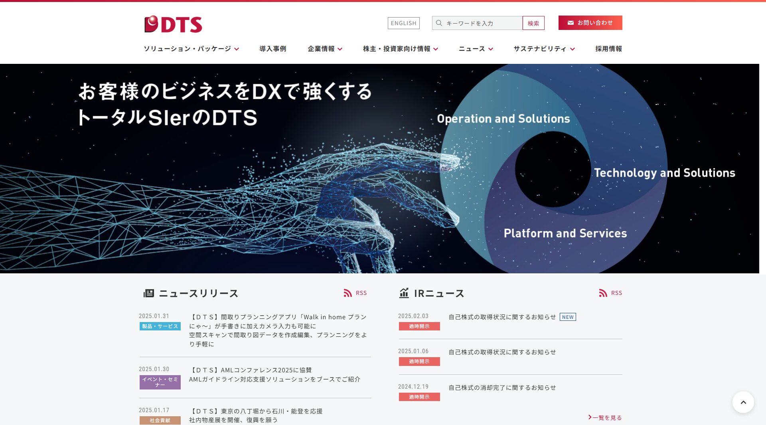766x425 pixels.
Task: Click the RSS text link for news releases
Action: pyautogui.click(x=361, y=293)
